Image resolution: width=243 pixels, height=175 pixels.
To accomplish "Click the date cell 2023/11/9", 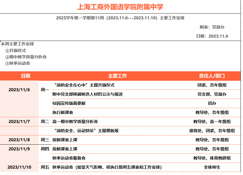I will click(x=19, y=149).
